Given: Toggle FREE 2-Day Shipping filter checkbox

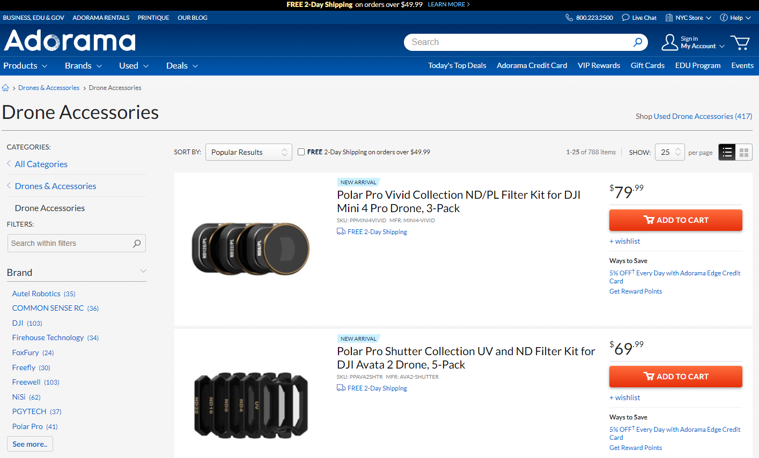Looking at the screenshot, I should pyautogui.click(x=301, y=152).
